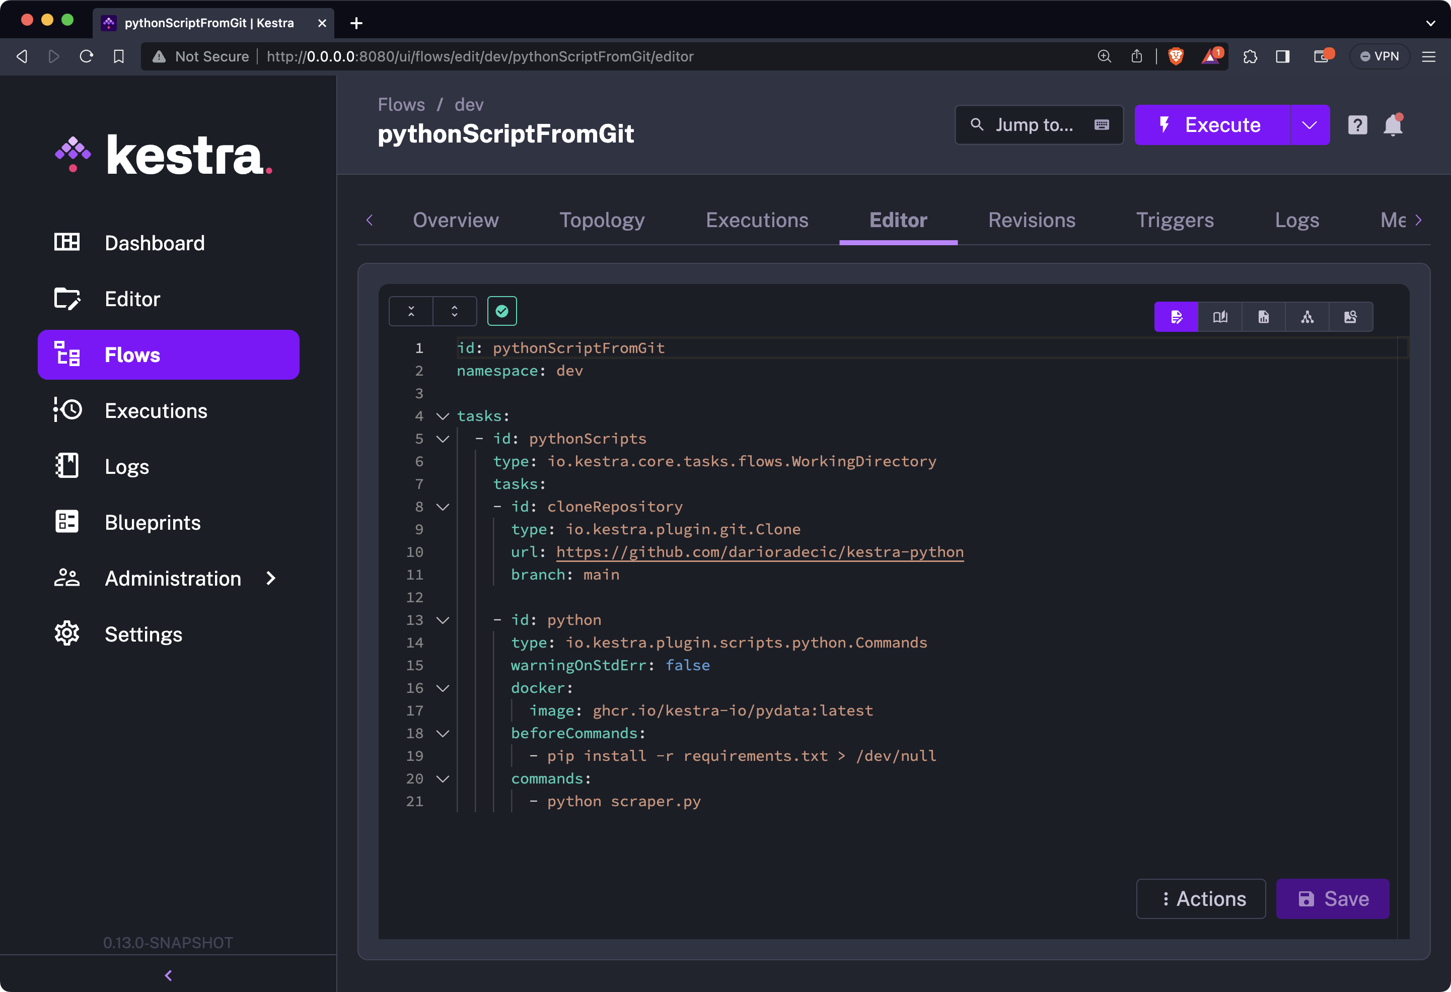The width and height of the screenshot is (1451, 992).
Task: Click the Save button
Action: click(1332, 898)
